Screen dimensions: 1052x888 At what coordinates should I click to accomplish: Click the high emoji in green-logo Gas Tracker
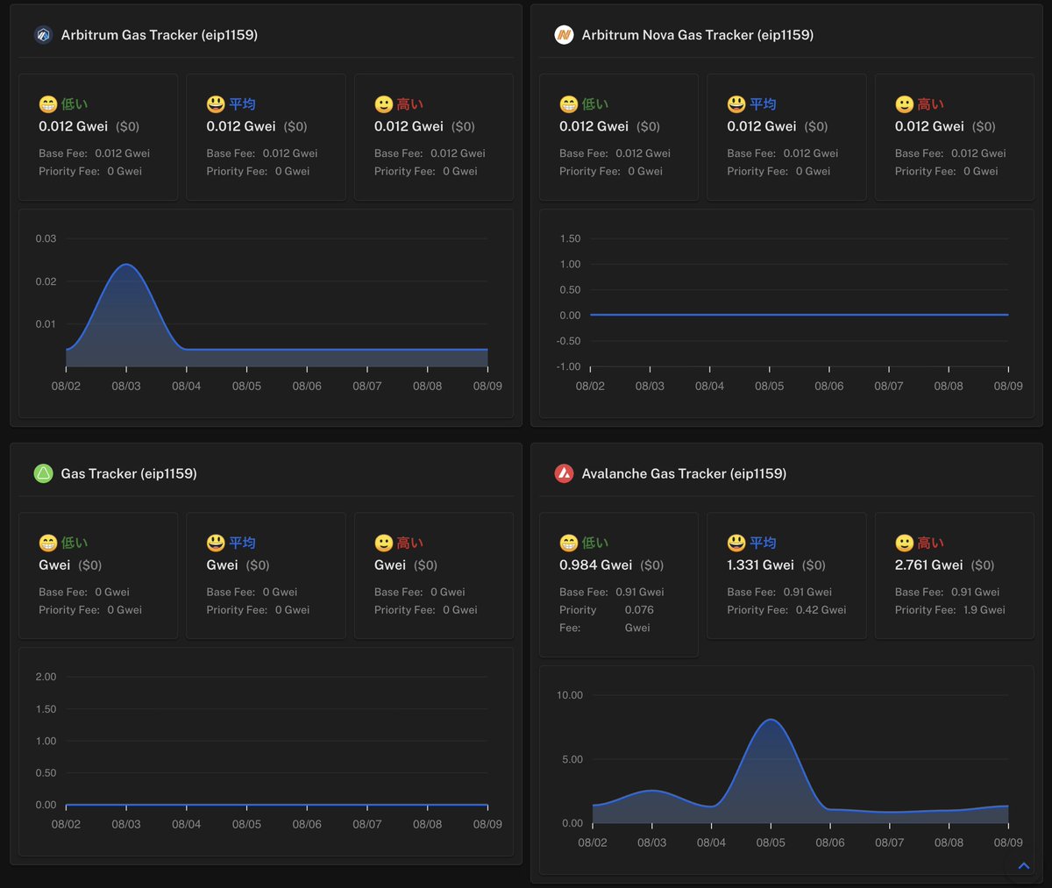(x=384, y=543)
